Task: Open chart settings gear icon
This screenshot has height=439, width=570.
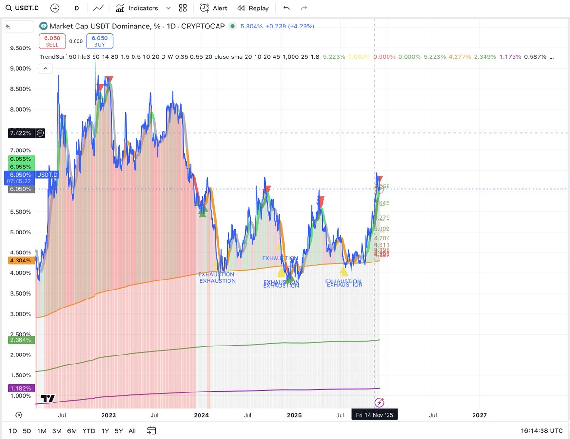Action: click(19, 415)
